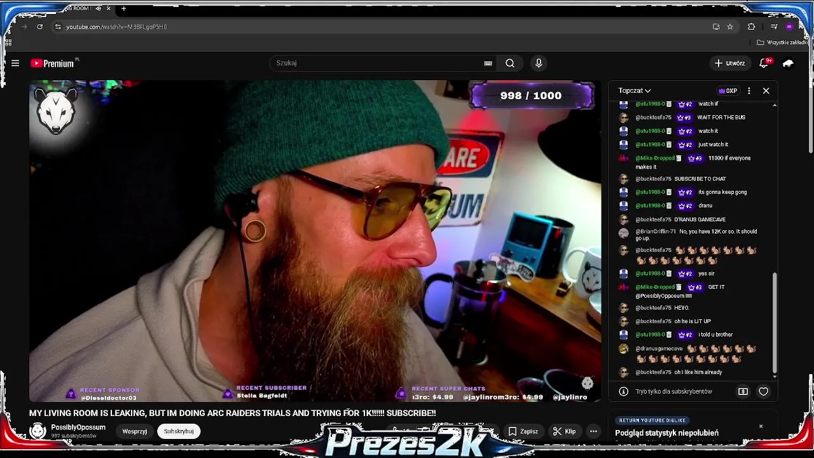Start voice search with microphone icon

[539, 63]
